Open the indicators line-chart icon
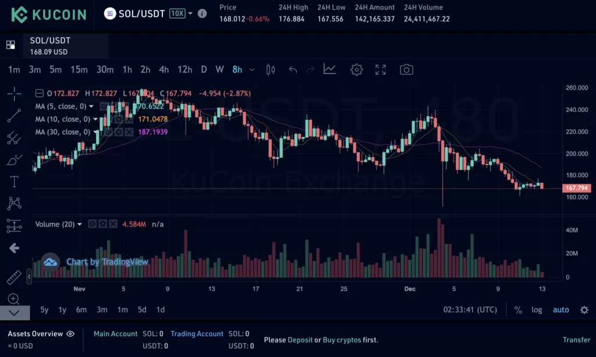 329,69
